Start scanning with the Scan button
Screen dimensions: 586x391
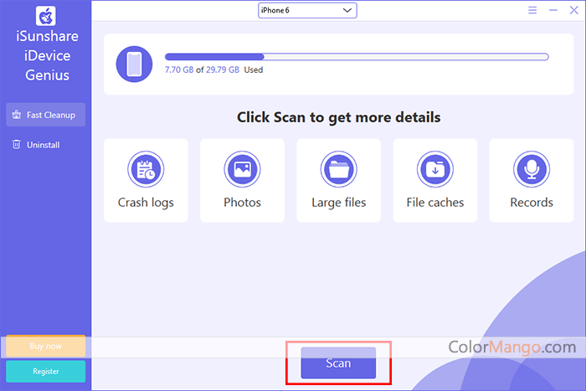pos(338,363)
